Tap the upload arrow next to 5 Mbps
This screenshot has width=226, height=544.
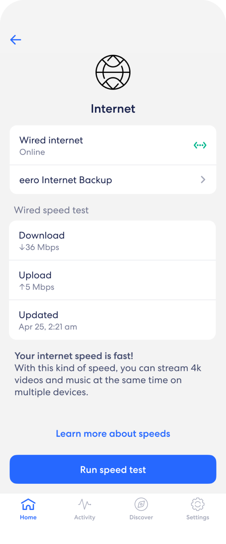click(21, 287)
